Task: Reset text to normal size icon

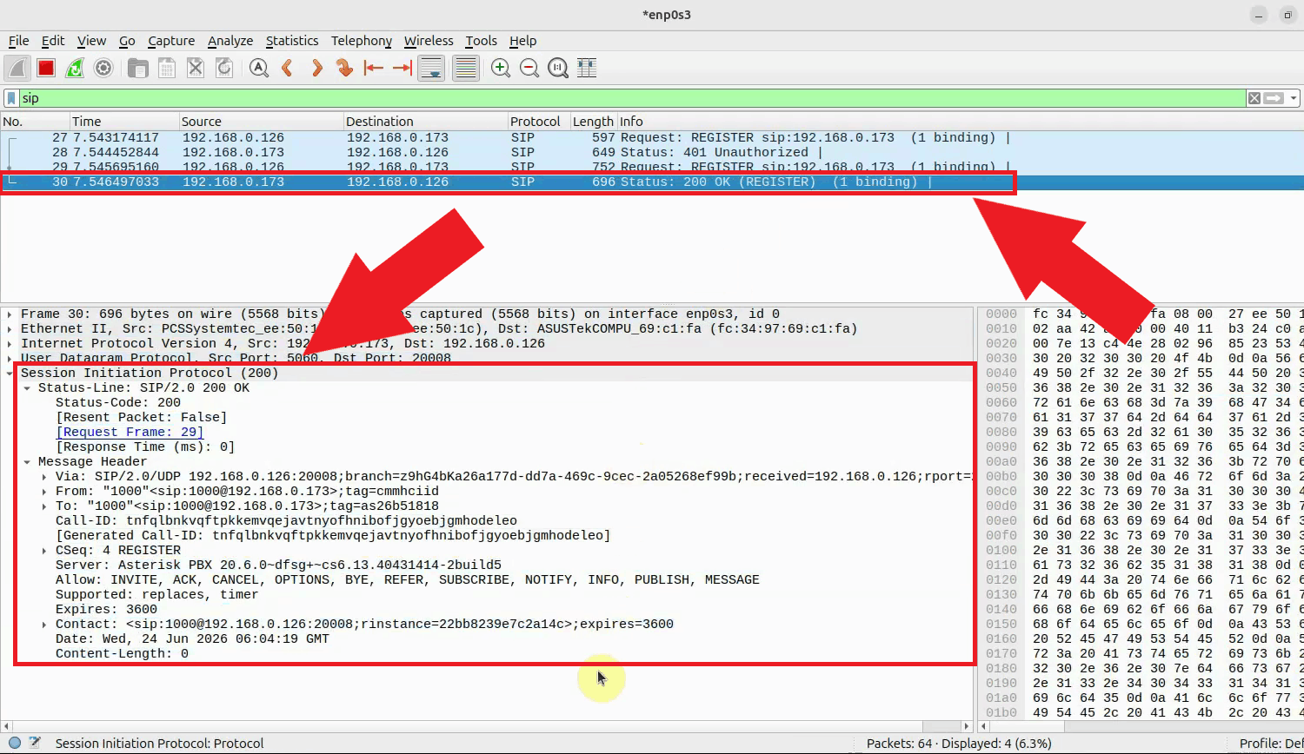Action: pos(558,68)
